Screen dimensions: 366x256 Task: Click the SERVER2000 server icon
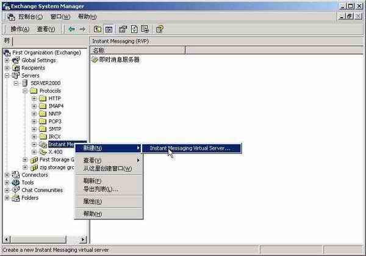(x=25, y=83)
